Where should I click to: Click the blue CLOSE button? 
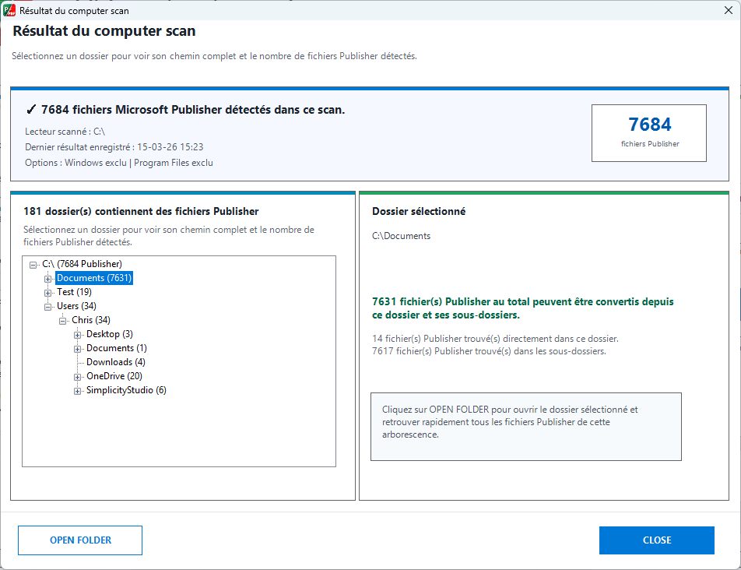tap(657, 540)
